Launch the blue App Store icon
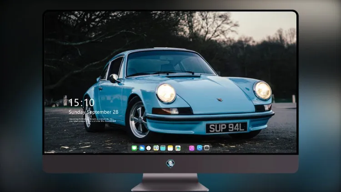 (200, 148)
